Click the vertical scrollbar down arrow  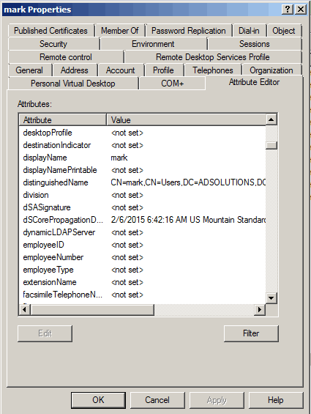[271, 298]
